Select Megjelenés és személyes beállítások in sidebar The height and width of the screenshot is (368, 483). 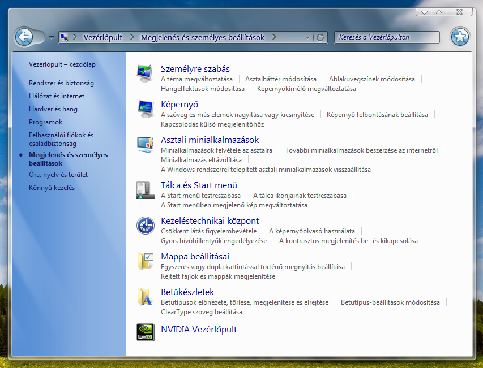click(68, 159)
